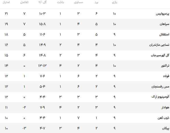Viewport: 170px width, 133px height.
Task: Click the بازی column header
Action: tap(115, 2)
